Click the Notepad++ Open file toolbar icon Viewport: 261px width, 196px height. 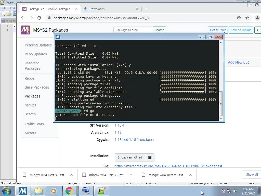[x=9, y=14]
